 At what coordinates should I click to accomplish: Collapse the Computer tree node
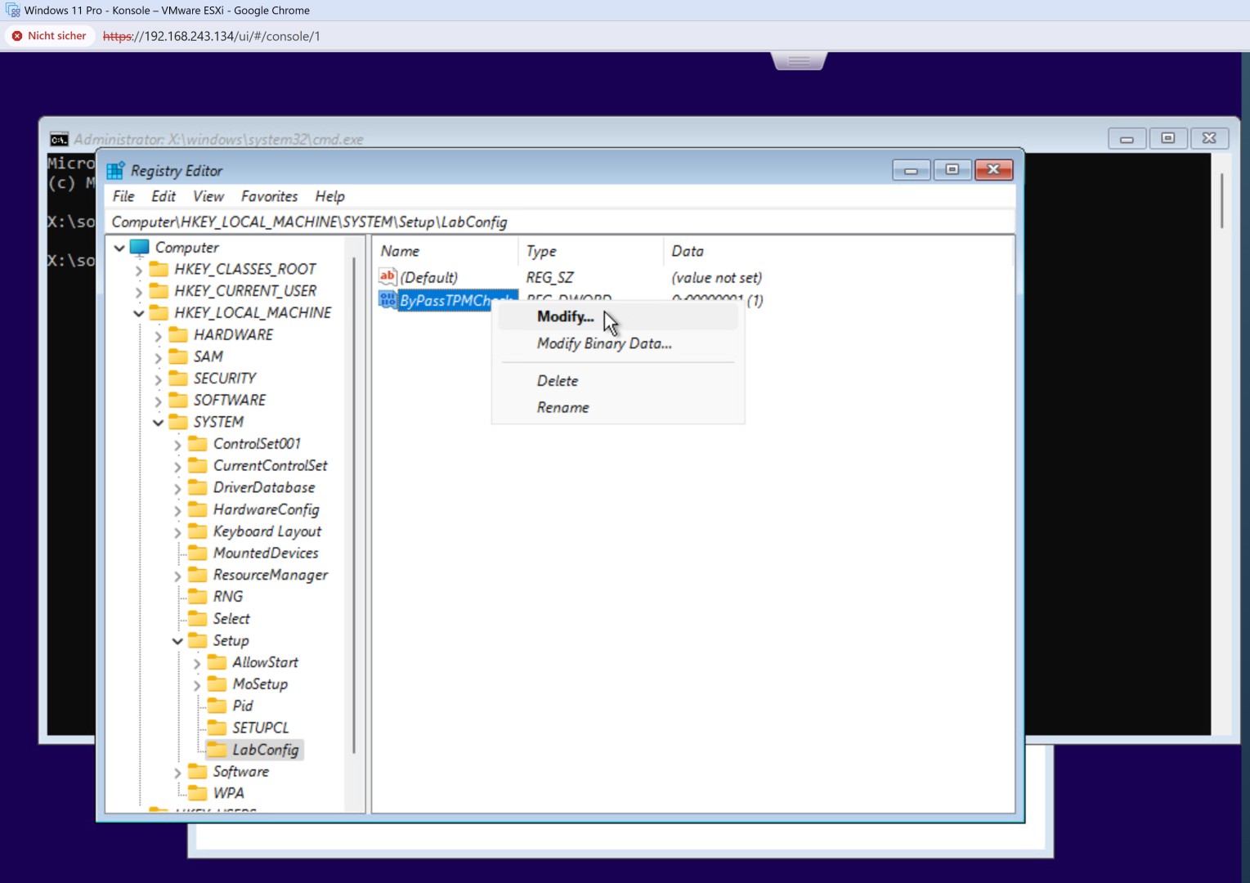(119, 248)
